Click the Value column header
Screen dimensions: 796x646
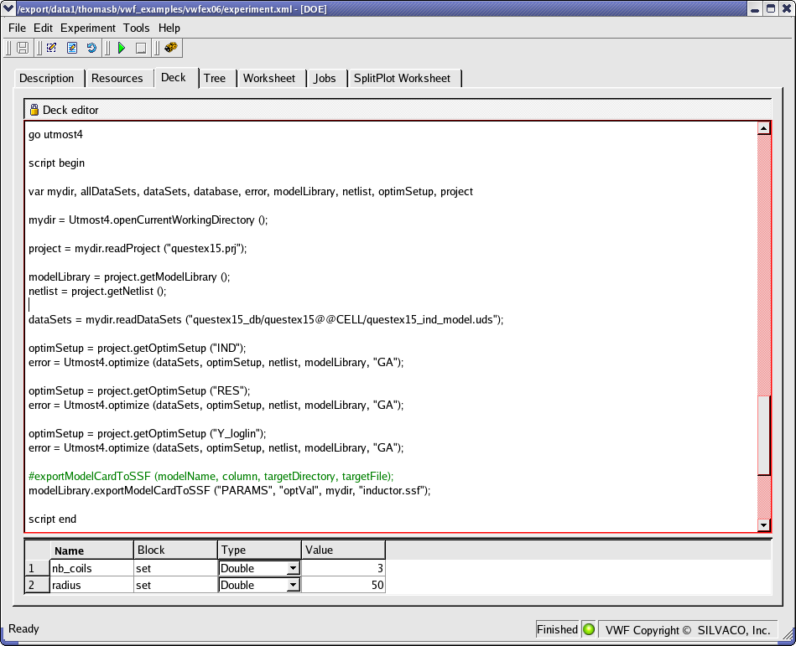(x=343, y=550)
